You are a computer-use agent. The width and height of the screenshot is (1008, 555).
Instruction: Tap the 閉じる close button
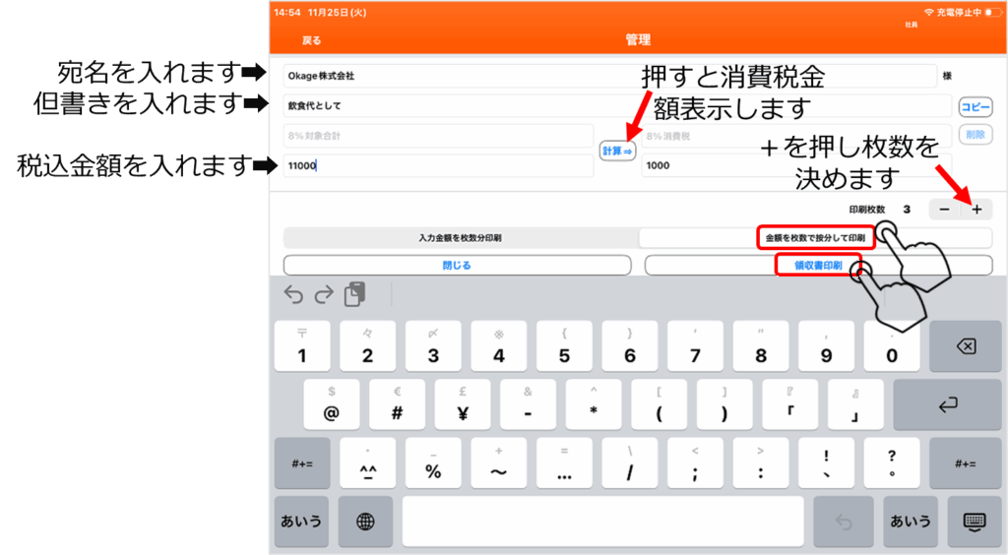pyautogui.click(x=457, y=266)
